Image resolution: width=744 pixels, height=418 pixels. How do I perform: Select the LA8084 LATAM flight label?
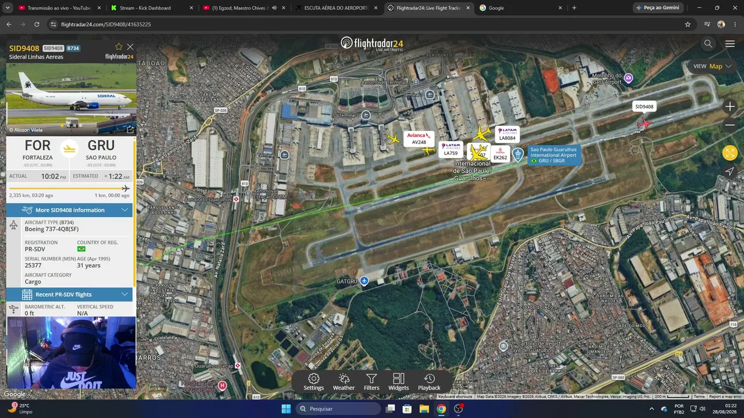coord(507,135)
